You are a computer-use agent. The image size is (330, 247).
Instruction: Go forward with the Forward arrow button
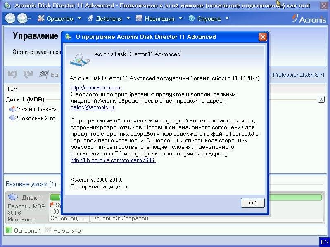coord(22,19)
